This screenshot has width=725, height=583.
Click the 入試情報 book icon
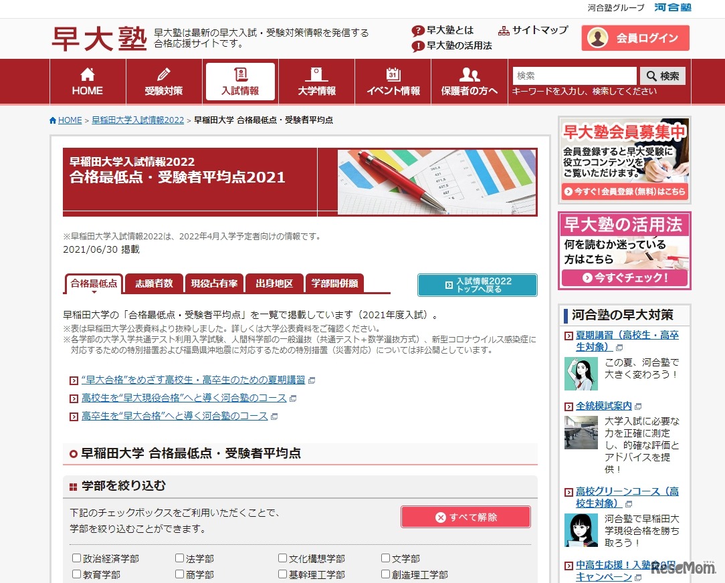tap(239, 74)
